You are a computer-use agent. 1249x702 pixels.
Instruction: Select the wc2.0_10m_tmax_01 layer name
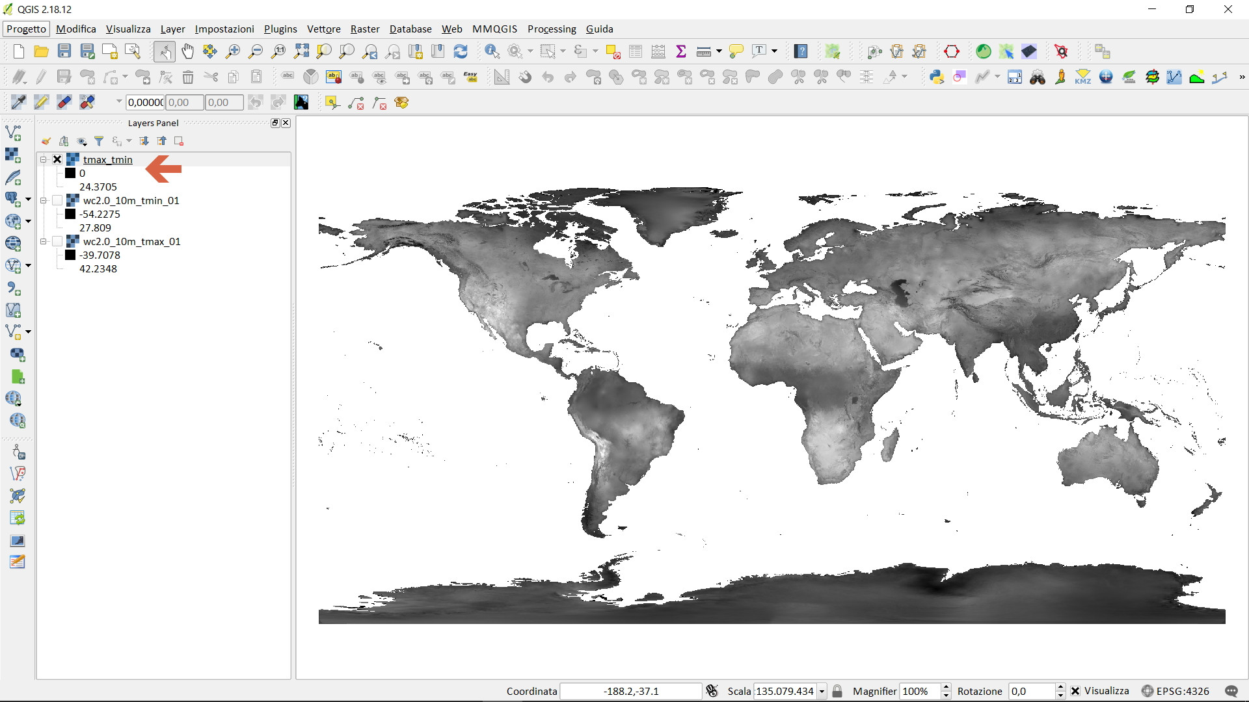[132, 241]
